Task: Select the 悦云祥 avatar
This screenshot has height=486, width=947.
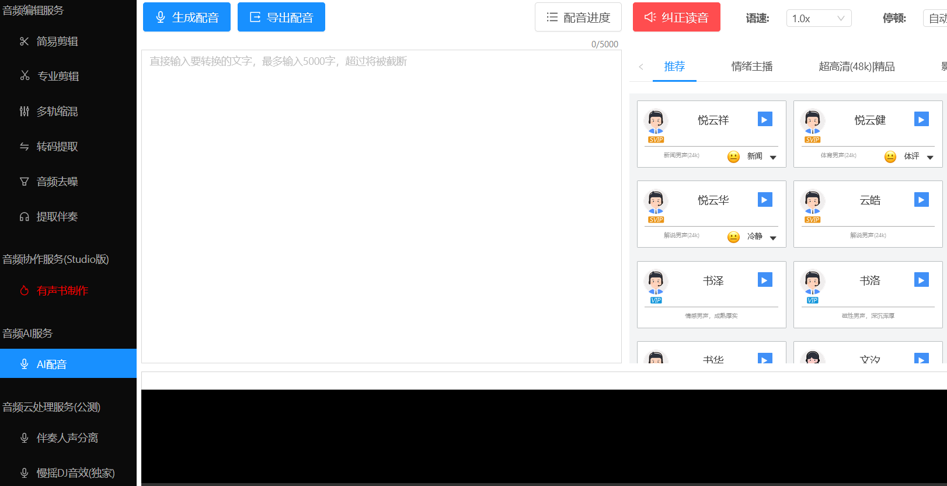Action: point(656,122)
